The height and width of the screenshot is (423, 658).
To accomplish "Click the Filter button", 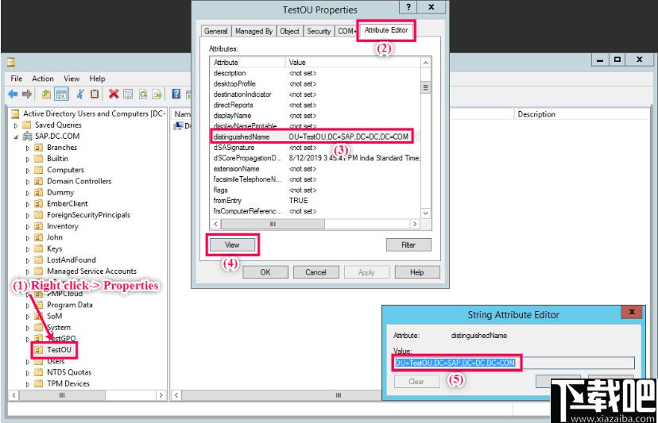I will click(x=408, y=244).
